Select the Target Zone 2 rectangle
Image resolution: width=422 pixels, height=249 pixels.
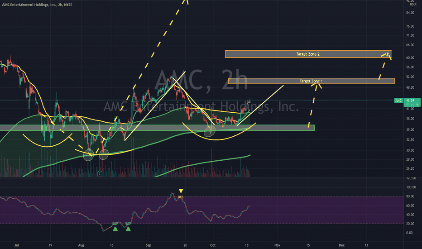coord(308,54)
